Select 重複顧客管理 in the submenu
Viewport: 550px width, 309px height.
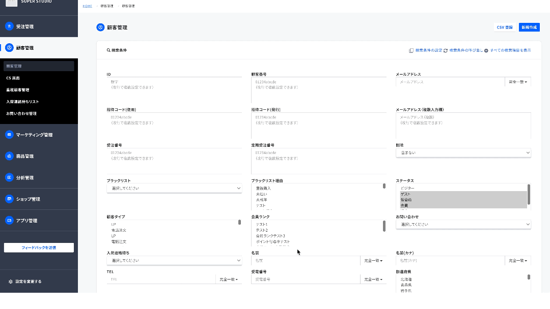click(x=17, y=90)
